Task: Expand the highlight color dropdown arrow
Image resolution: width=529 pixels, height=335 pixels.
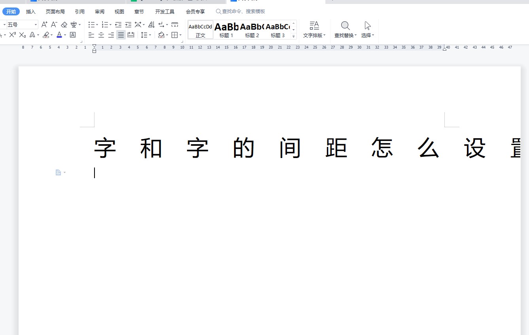Action: [52, 35]
